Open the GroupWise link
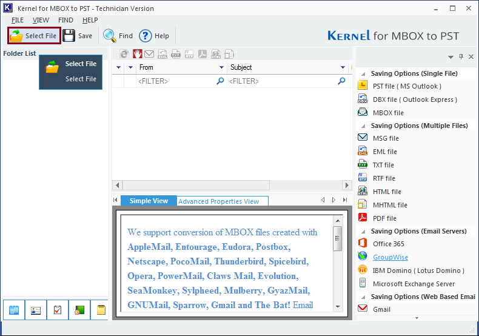Image resolution: width=479 pixels, height=336 pixels. pos(390,257)
